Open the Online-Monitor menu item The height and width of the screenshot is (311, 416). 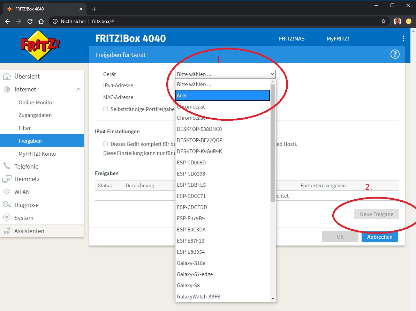[36, 103]
